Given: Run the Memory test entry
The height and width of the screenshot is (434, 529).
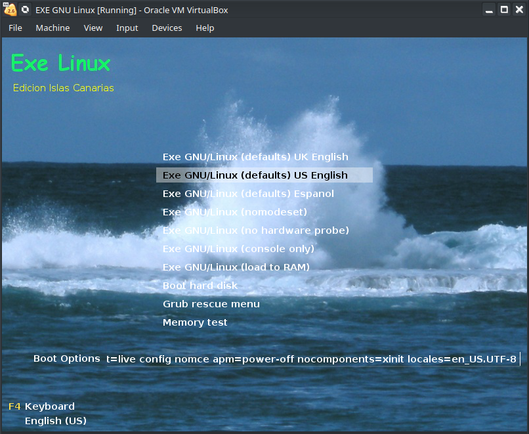Looking at the screenshot, I should 195,322.
